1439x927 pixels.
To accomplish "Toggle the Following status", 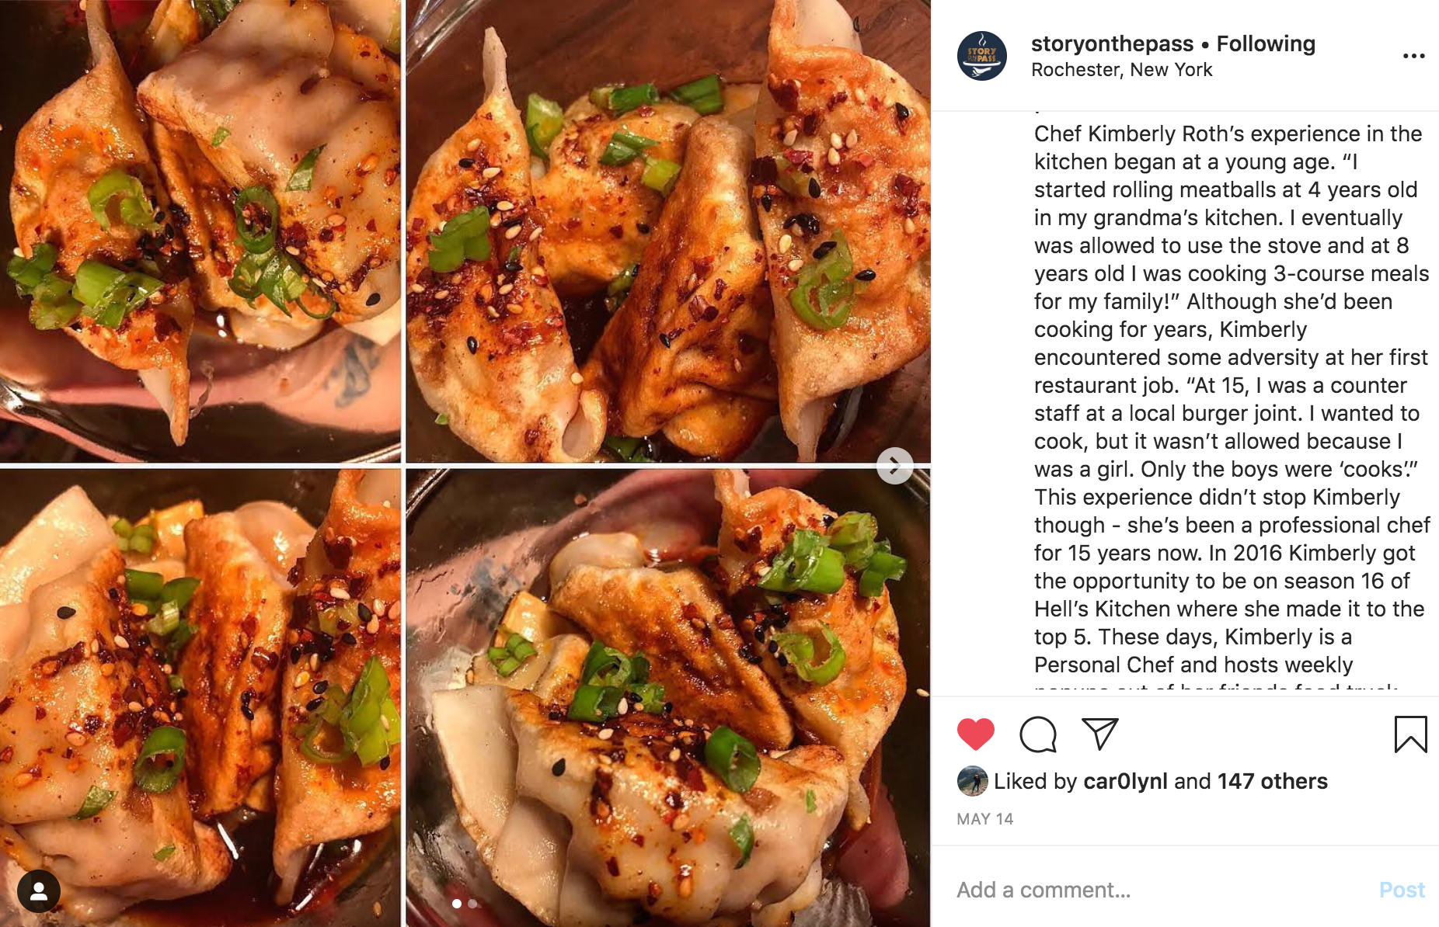I will 1266,43.
